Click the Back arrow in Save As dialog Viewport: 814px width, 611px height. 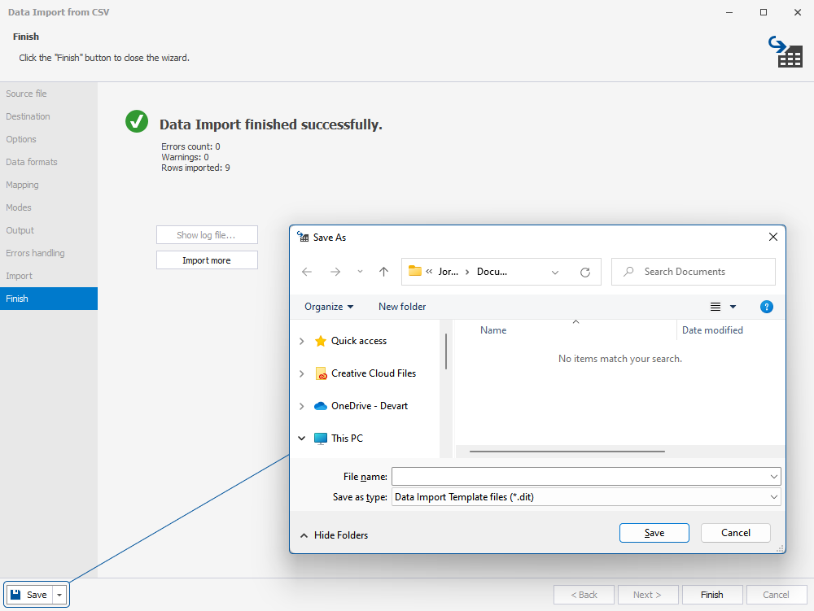pos(307,272)
